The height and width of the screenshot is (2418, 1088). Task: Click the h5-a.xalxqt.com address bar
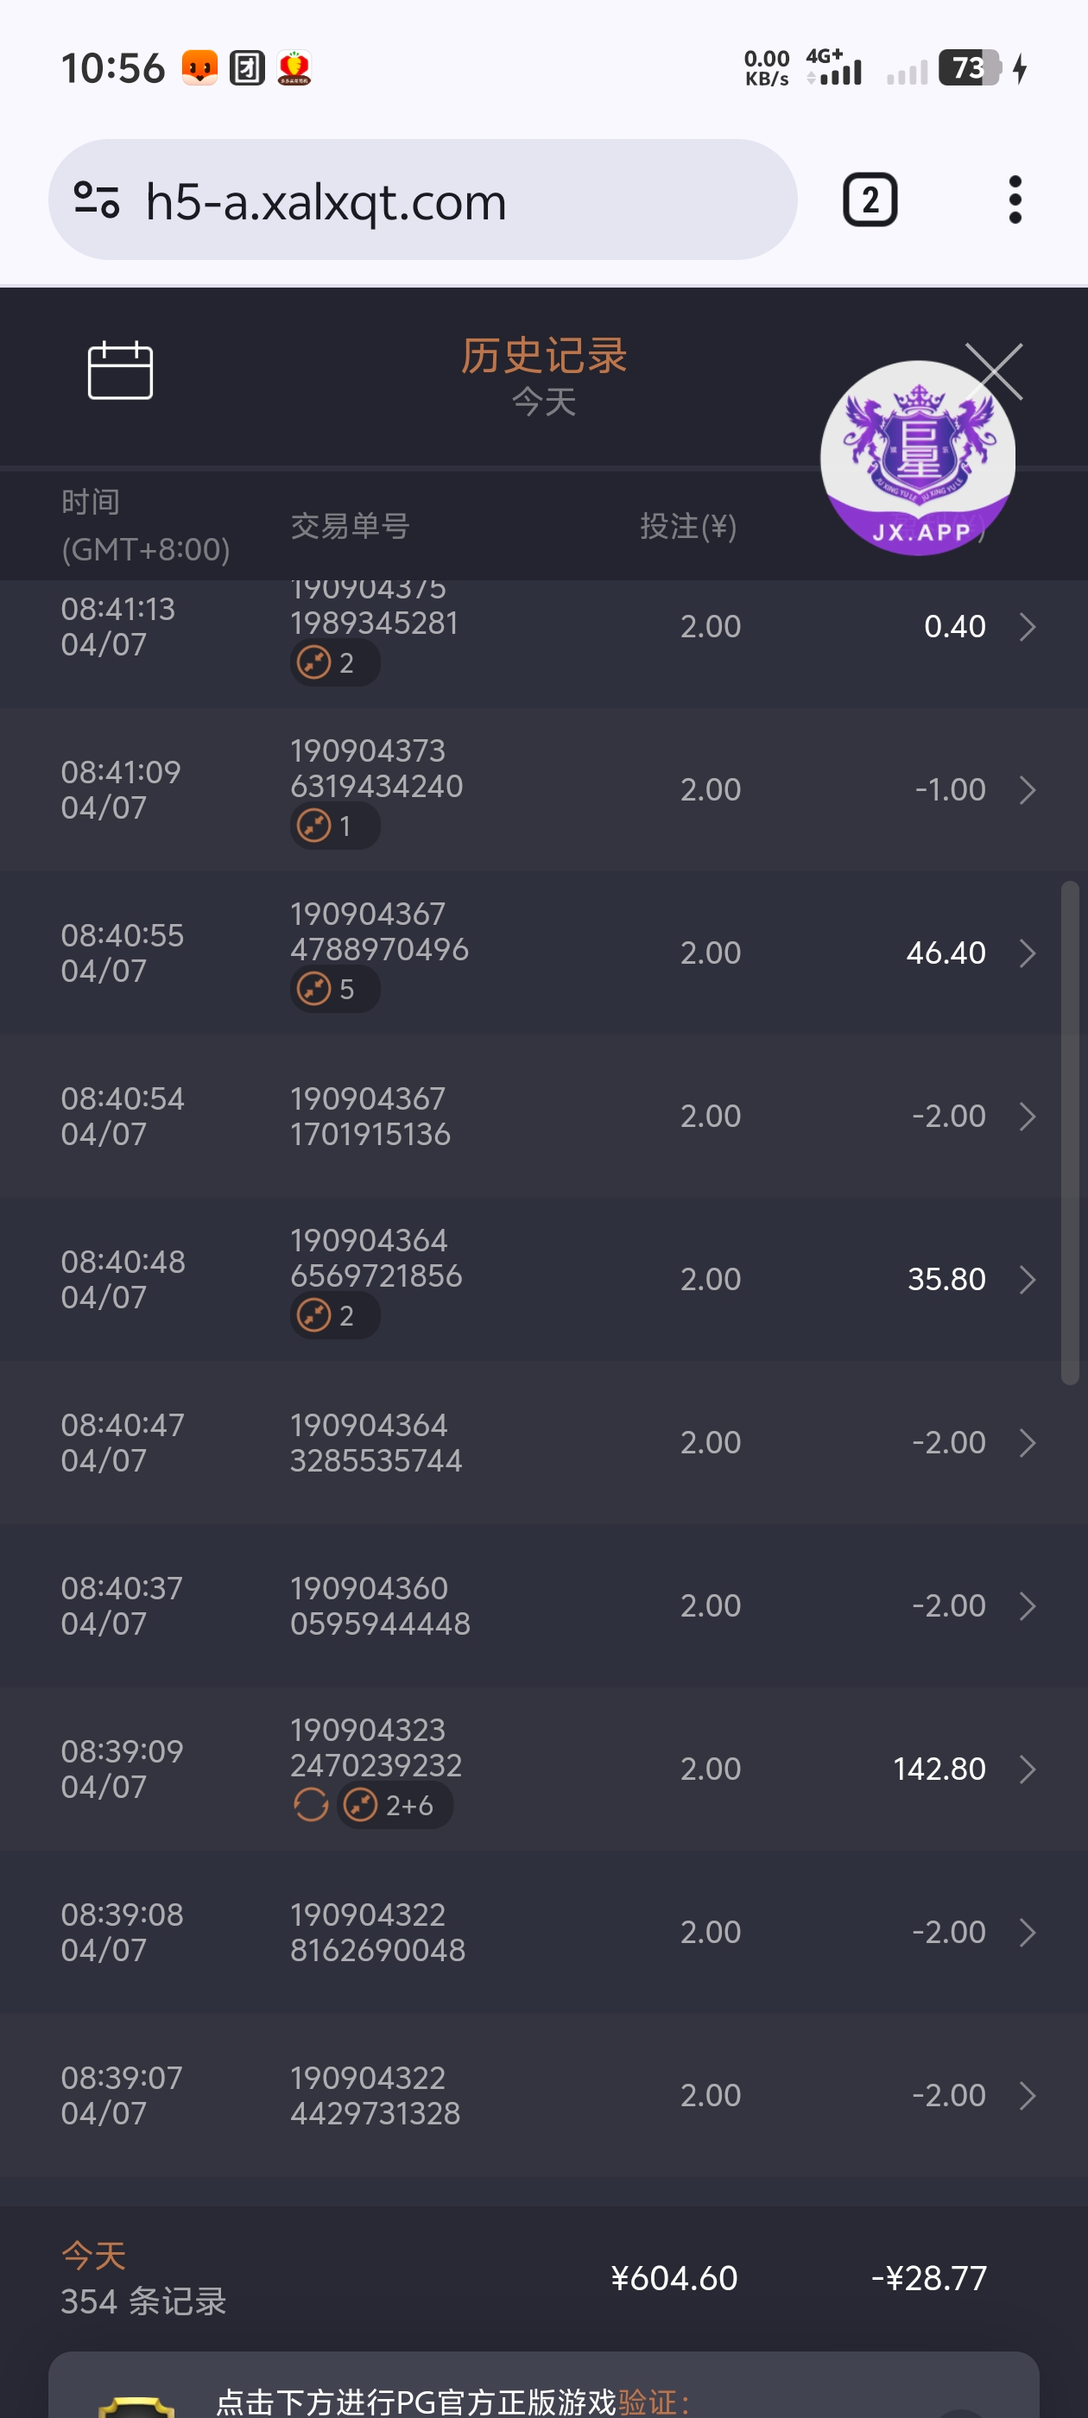tap(422, 200)
